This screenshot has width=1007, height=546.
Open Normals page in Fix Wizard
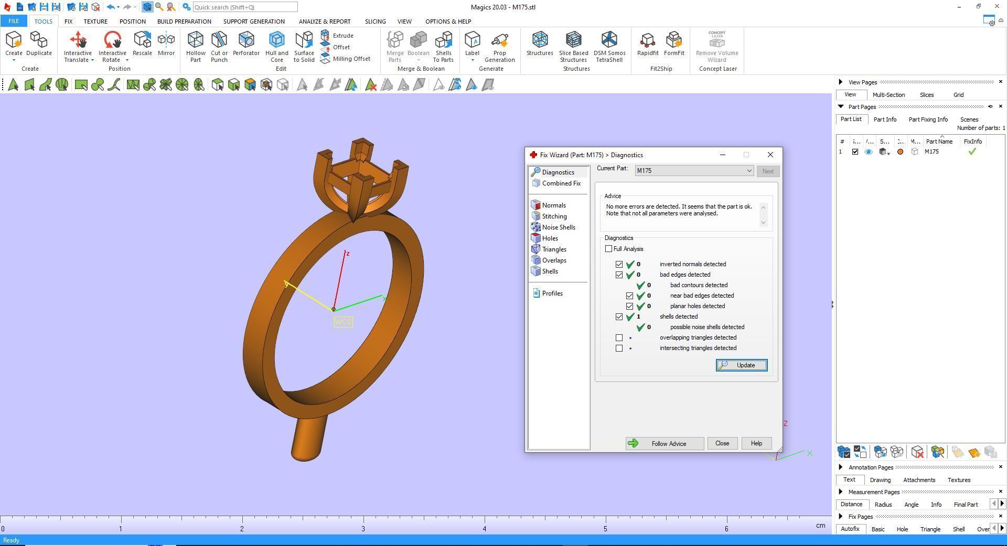[549, 205]
